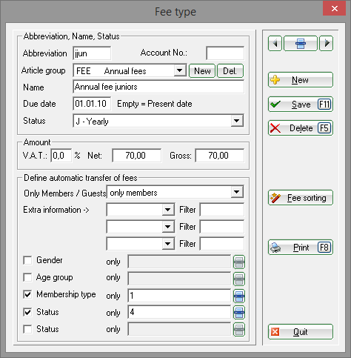Delete fee type with red X button
This screenshot has width=351, height=358.
(x=301, y=128)
